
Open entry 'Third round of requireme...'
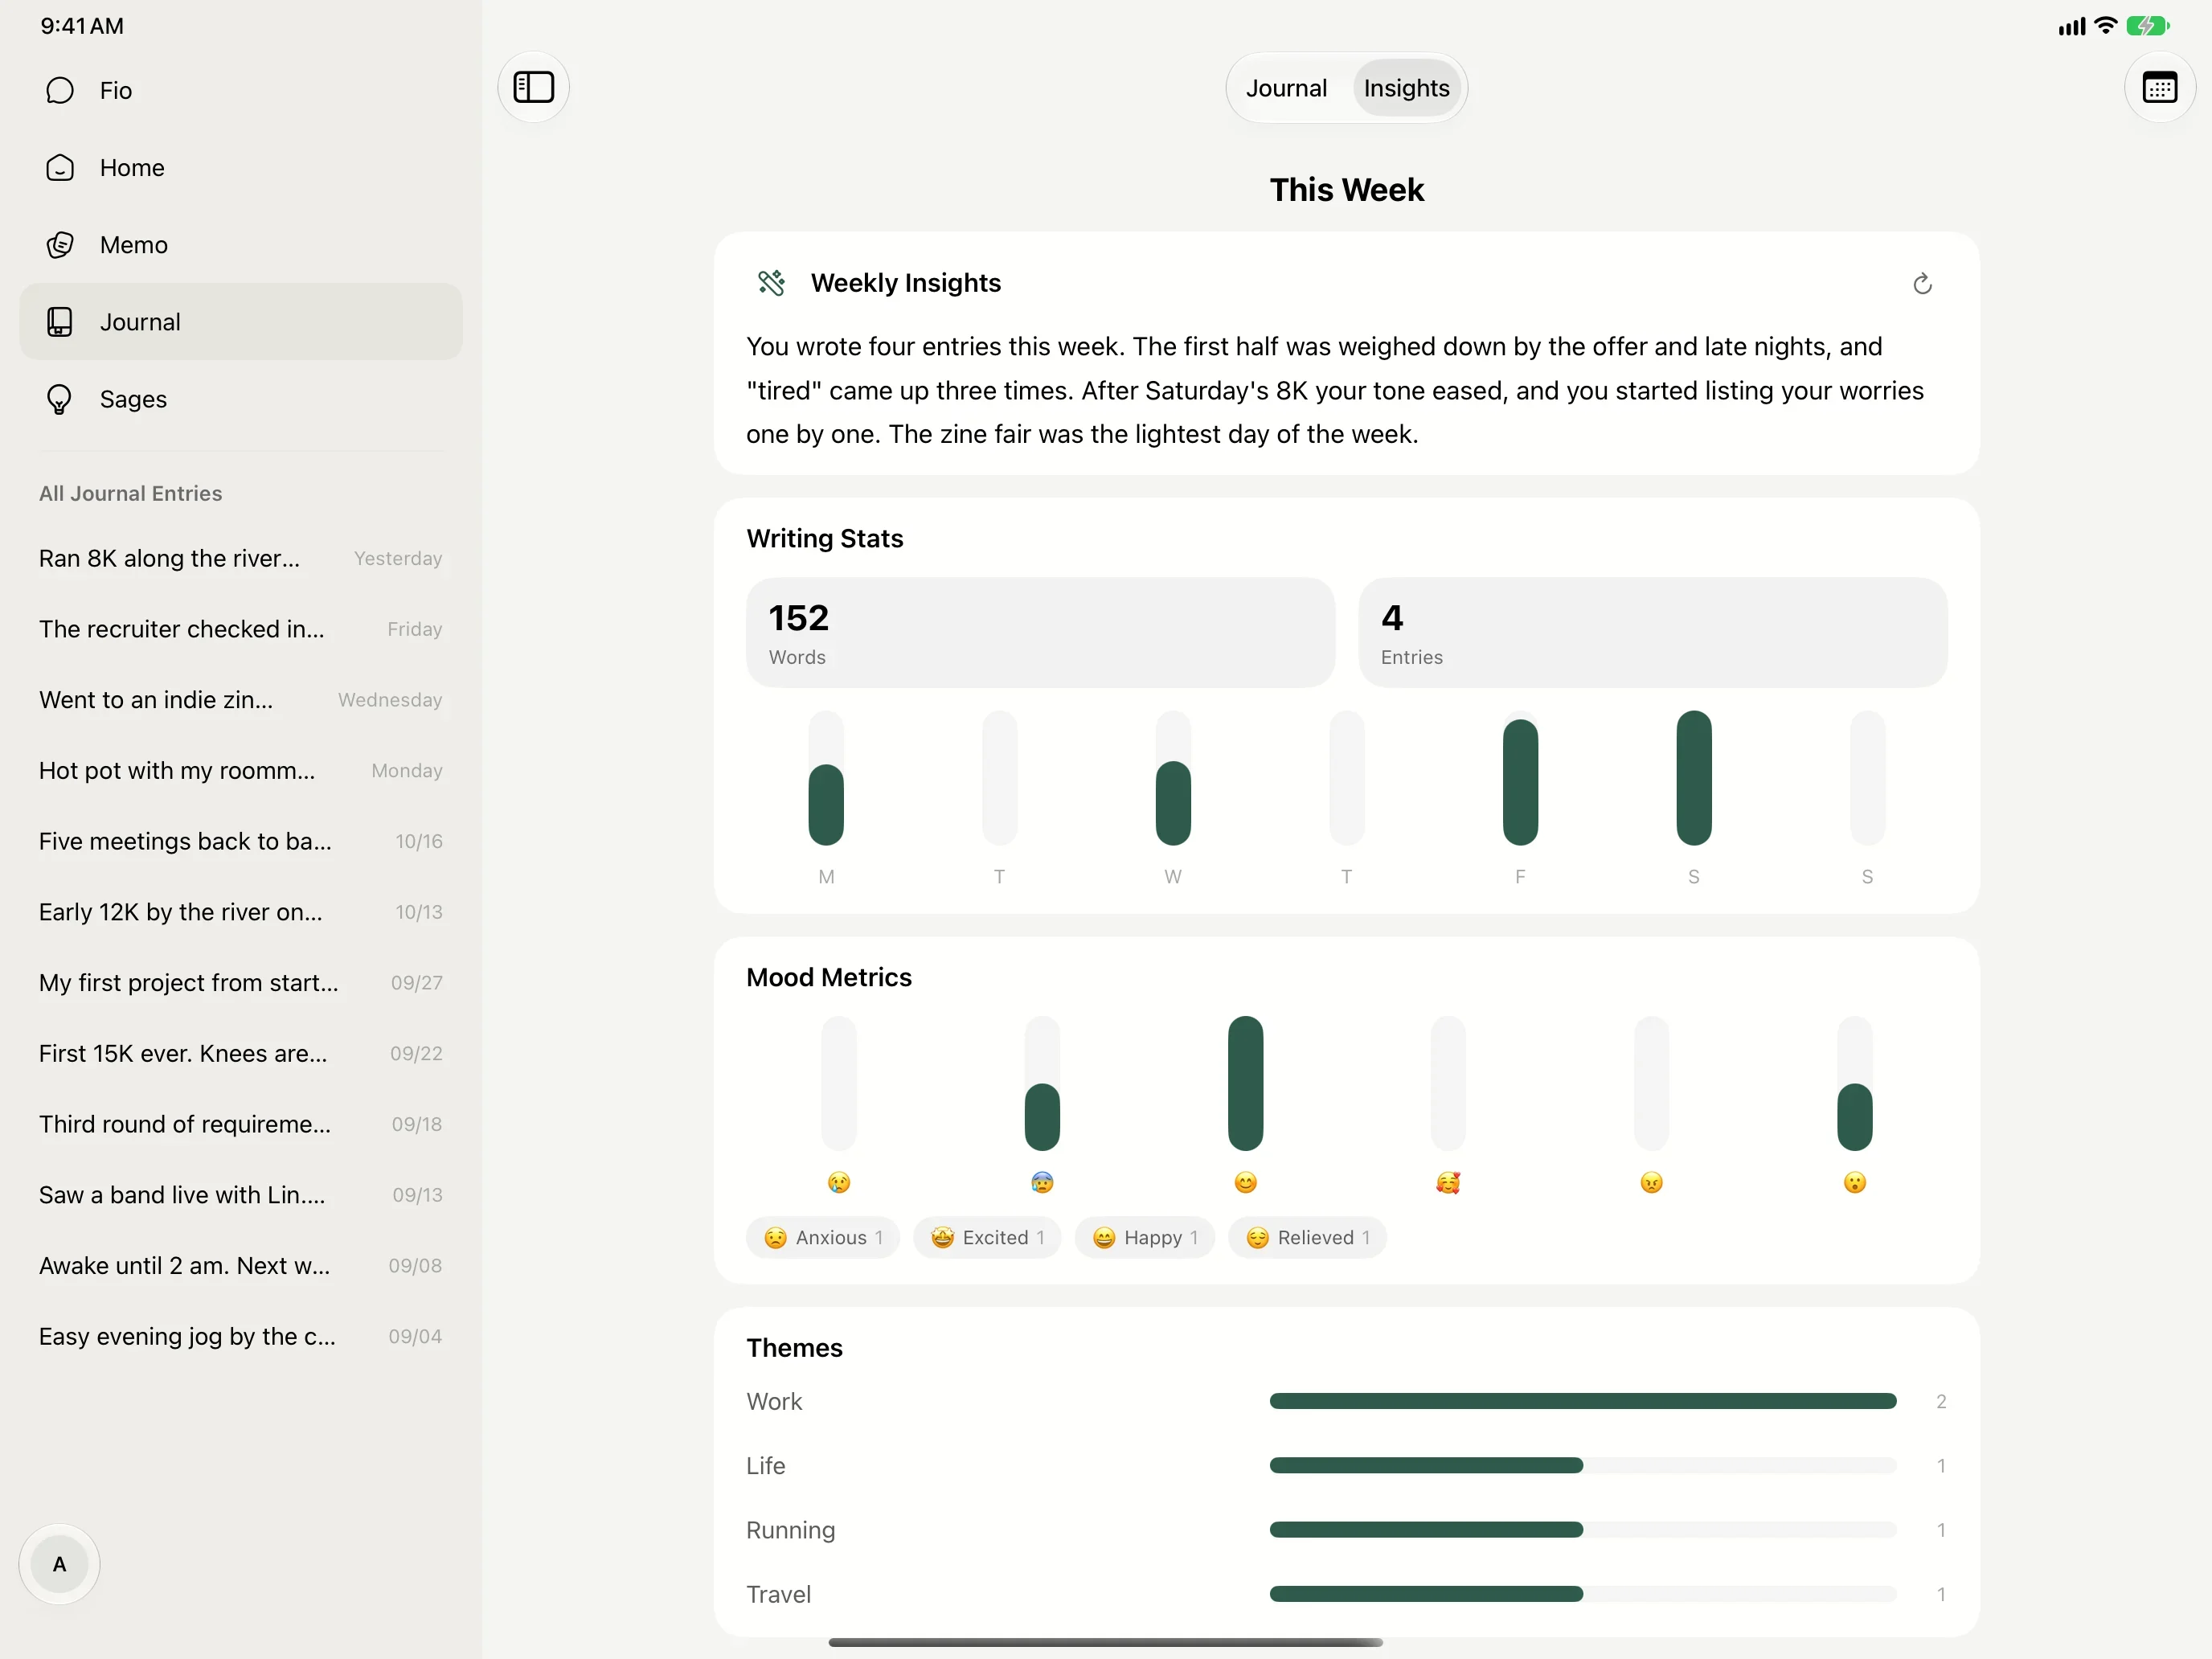click(241, 1124)
